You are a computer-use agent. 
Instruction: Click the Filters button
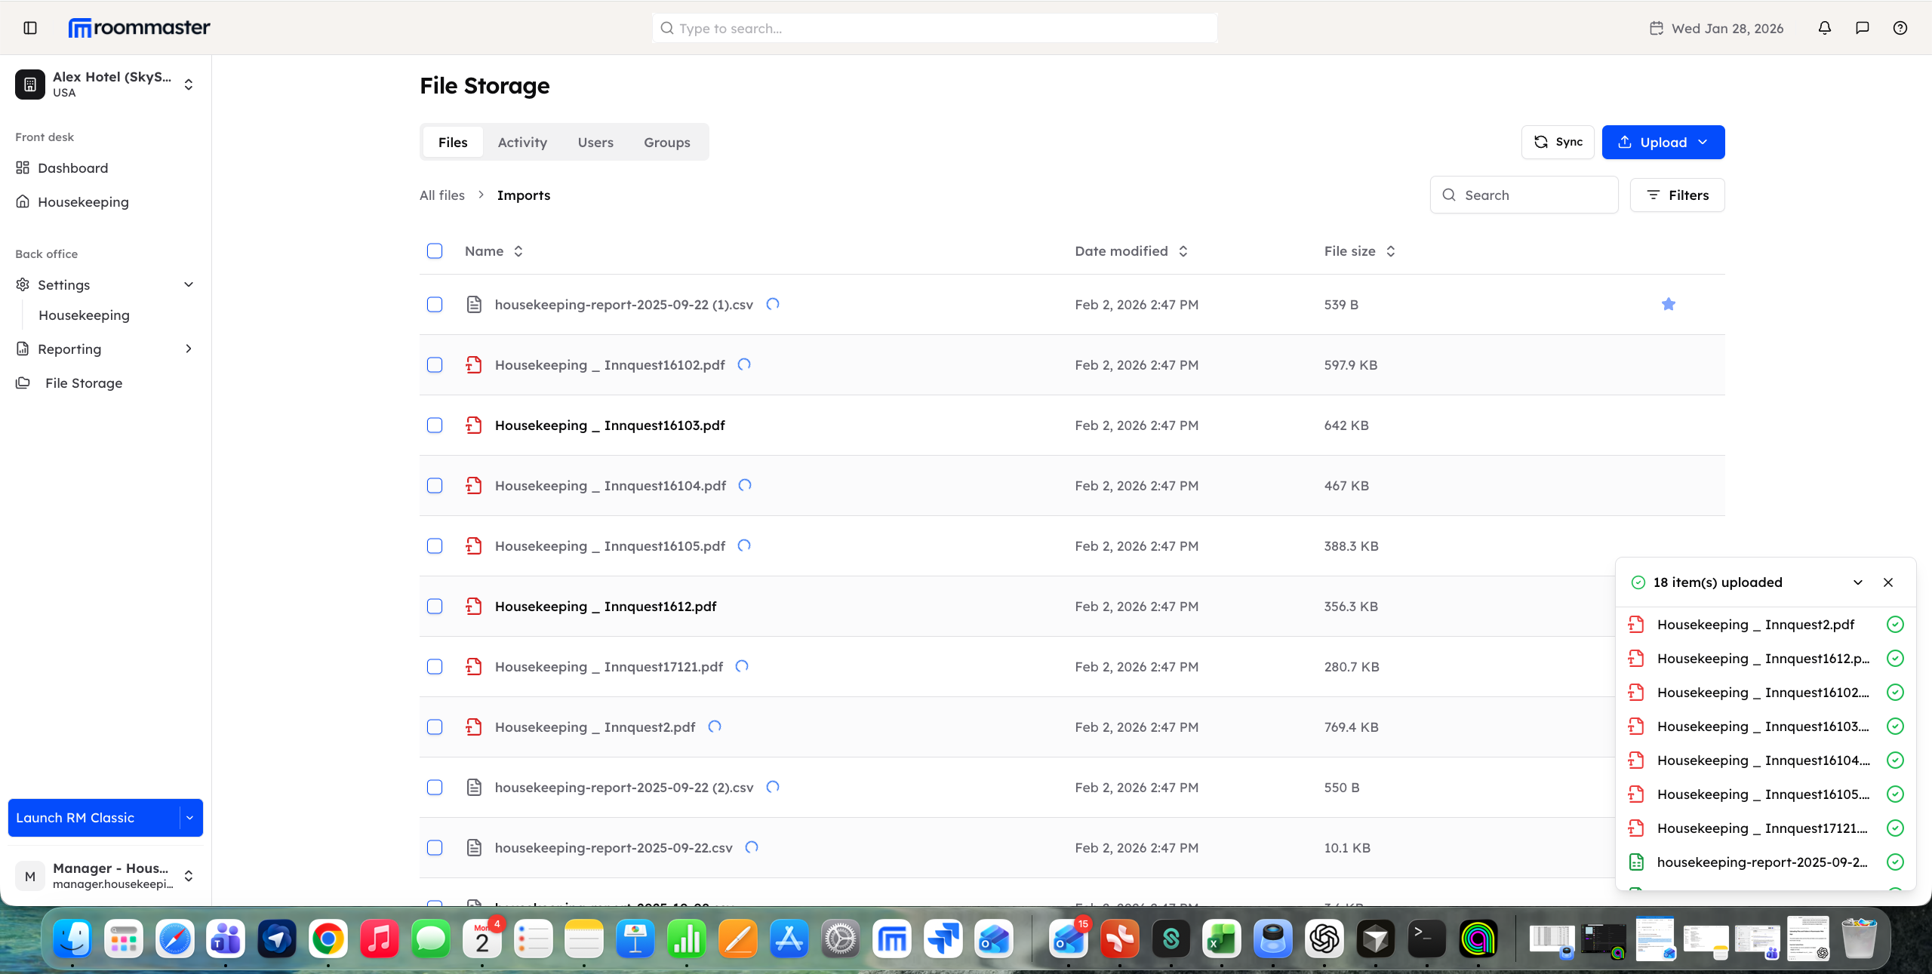click(x=1677, y=195)
